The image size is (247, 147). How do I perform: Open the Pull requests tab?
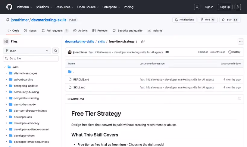(x=55, y=30)
